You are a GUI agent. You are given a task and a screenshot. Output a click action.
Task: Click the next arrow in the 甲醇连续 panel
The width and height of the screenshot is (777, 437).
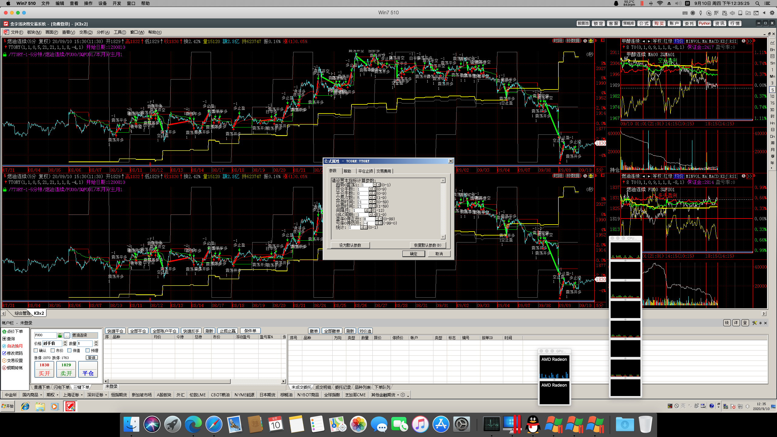coord(649,41)
